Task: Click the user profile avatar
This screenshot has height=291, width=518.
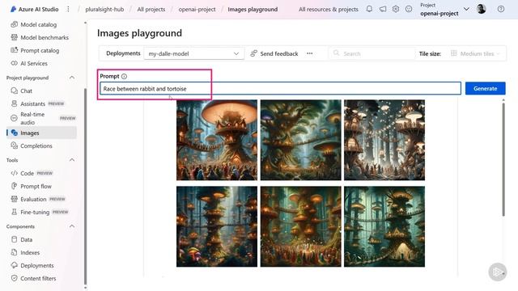Action: (x=482, y=9)
